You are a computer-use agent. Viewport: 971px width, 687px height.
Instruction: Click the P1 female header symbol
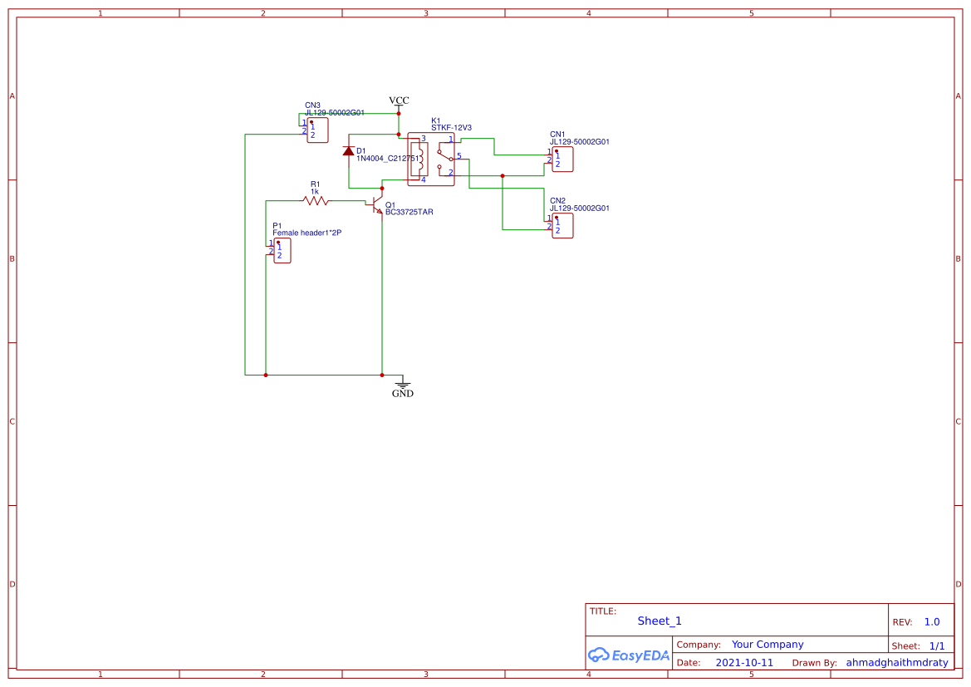pyautogui.click(x=282, y=251)
